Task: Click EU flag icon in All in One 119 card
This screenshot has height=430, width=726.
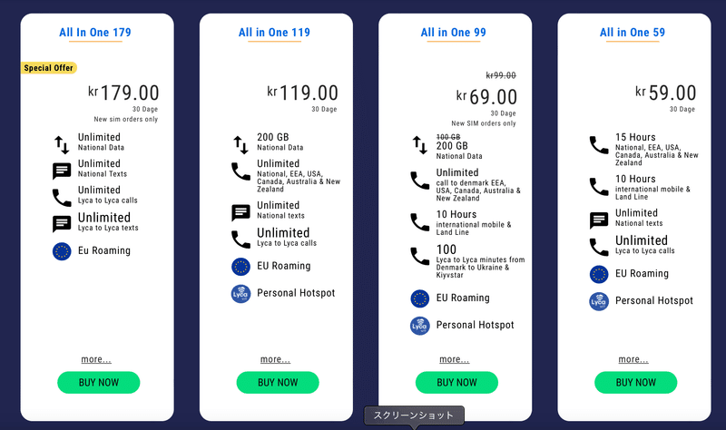Action: pos(240,267)
